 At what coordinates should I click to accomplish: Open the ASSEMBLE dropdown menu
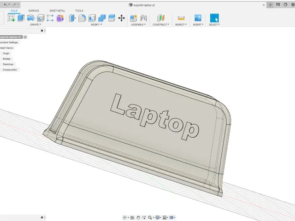[138, 24]
